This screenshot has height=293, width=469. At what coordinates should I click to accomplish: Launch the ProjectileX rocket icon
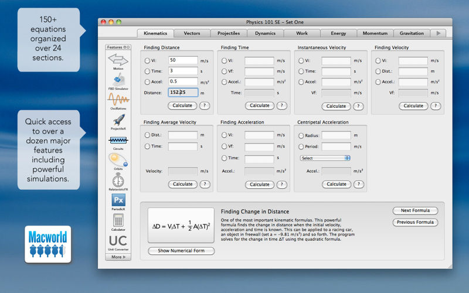coord(118,120)
